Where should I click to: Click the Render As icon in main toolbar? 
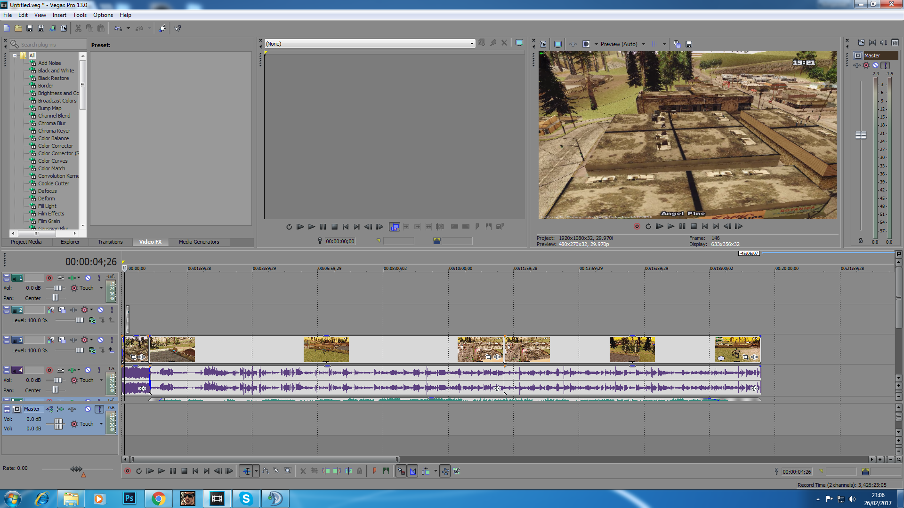(52, 28)
